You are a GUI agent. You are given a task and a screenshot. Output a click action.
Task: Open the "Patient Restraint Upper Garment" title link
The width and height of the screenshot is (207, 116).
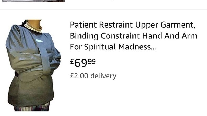[134, 36]
